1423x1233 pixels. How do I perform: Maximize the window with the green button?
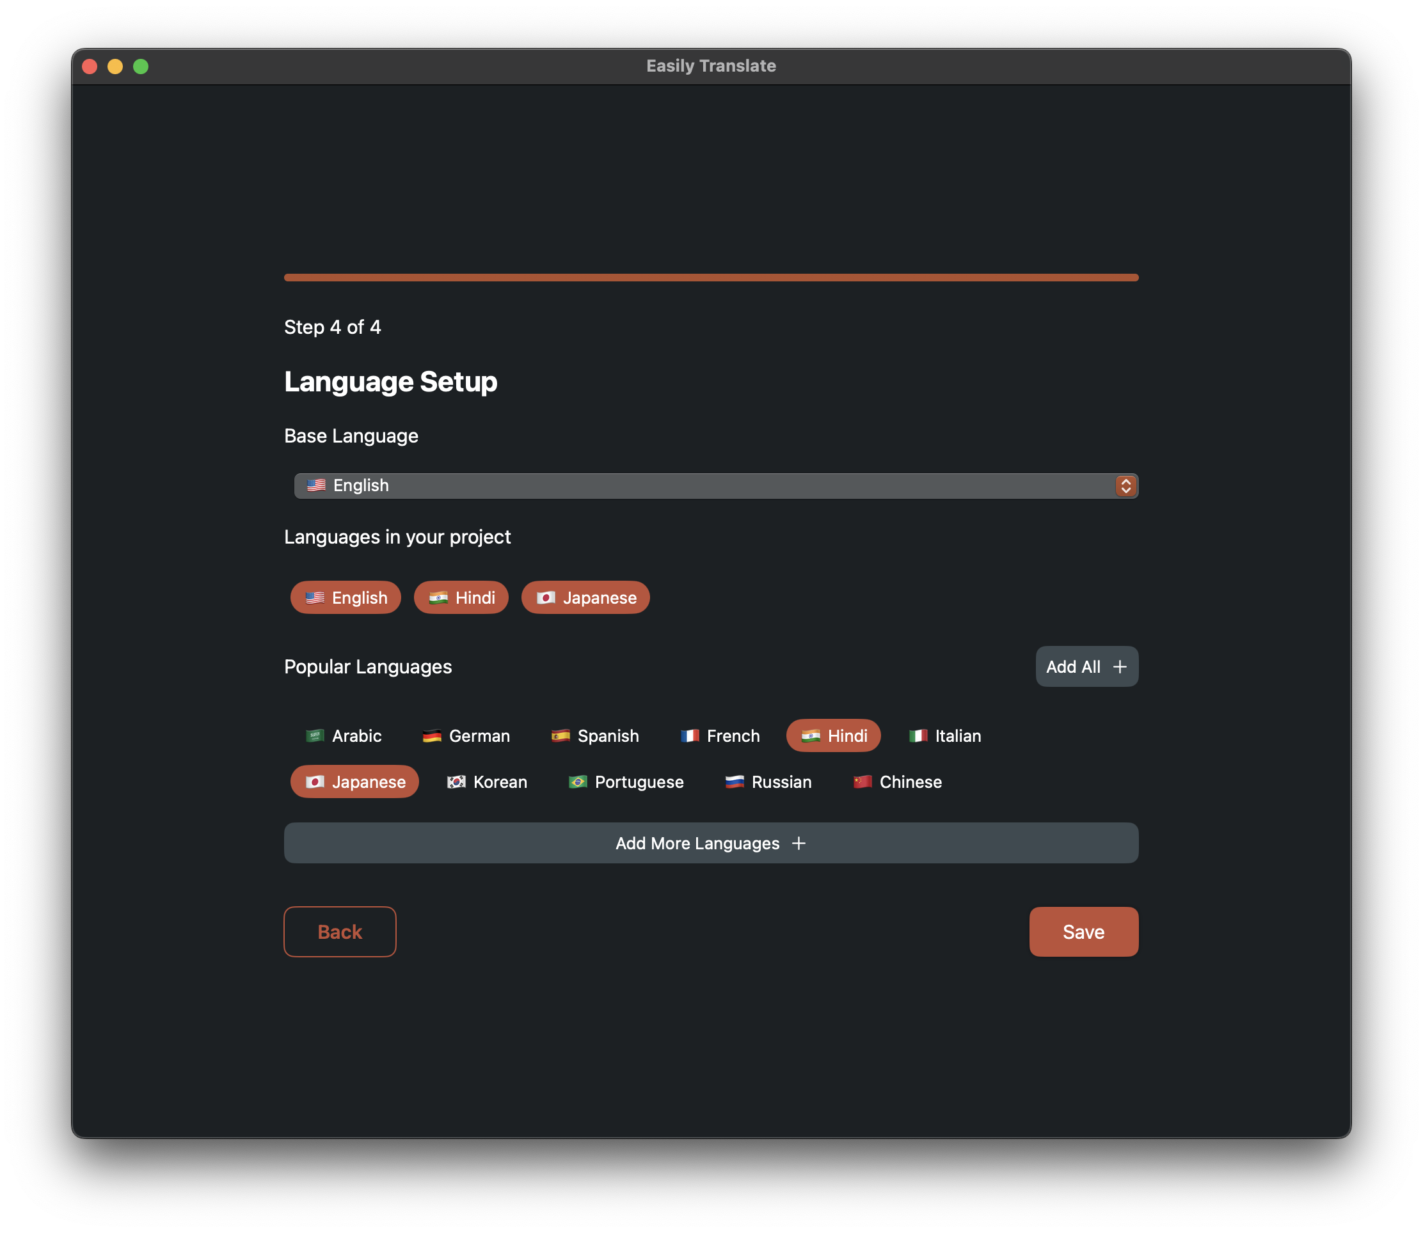coord(140,66)
